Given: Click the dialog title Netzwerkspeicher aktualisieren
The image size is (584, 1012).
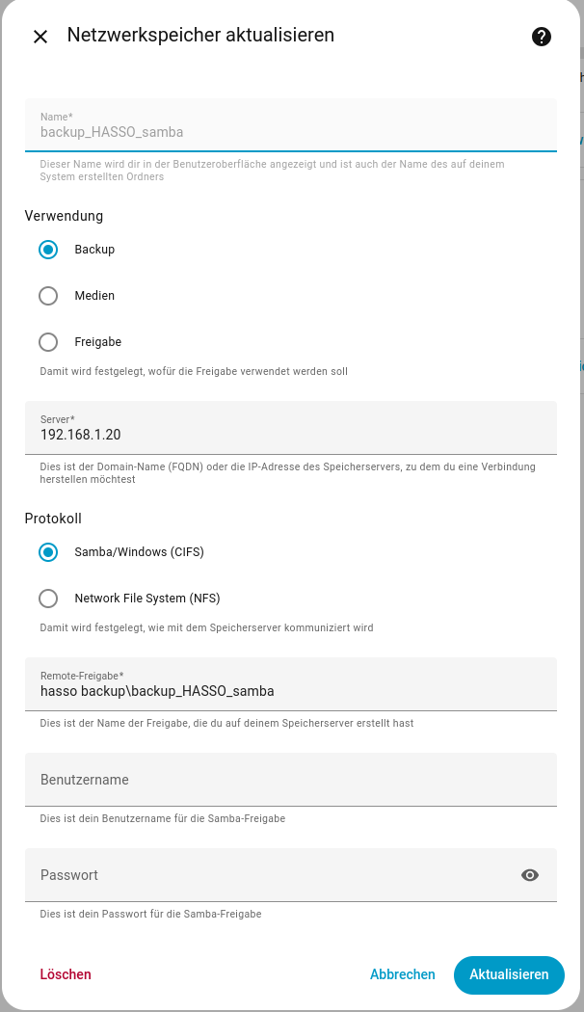Looking at the screenshot, I should (x=200, y=36).
